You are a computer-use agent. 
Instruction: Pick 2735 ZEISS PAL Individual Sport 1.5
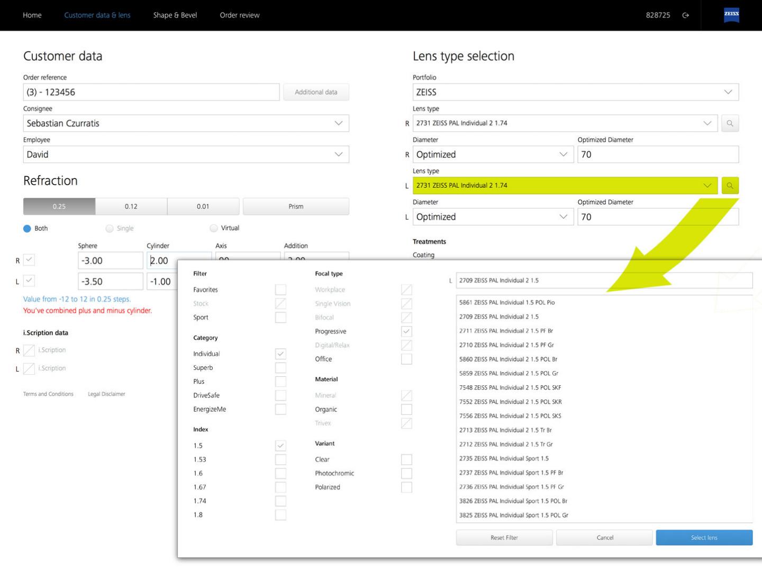coord(504,458)
